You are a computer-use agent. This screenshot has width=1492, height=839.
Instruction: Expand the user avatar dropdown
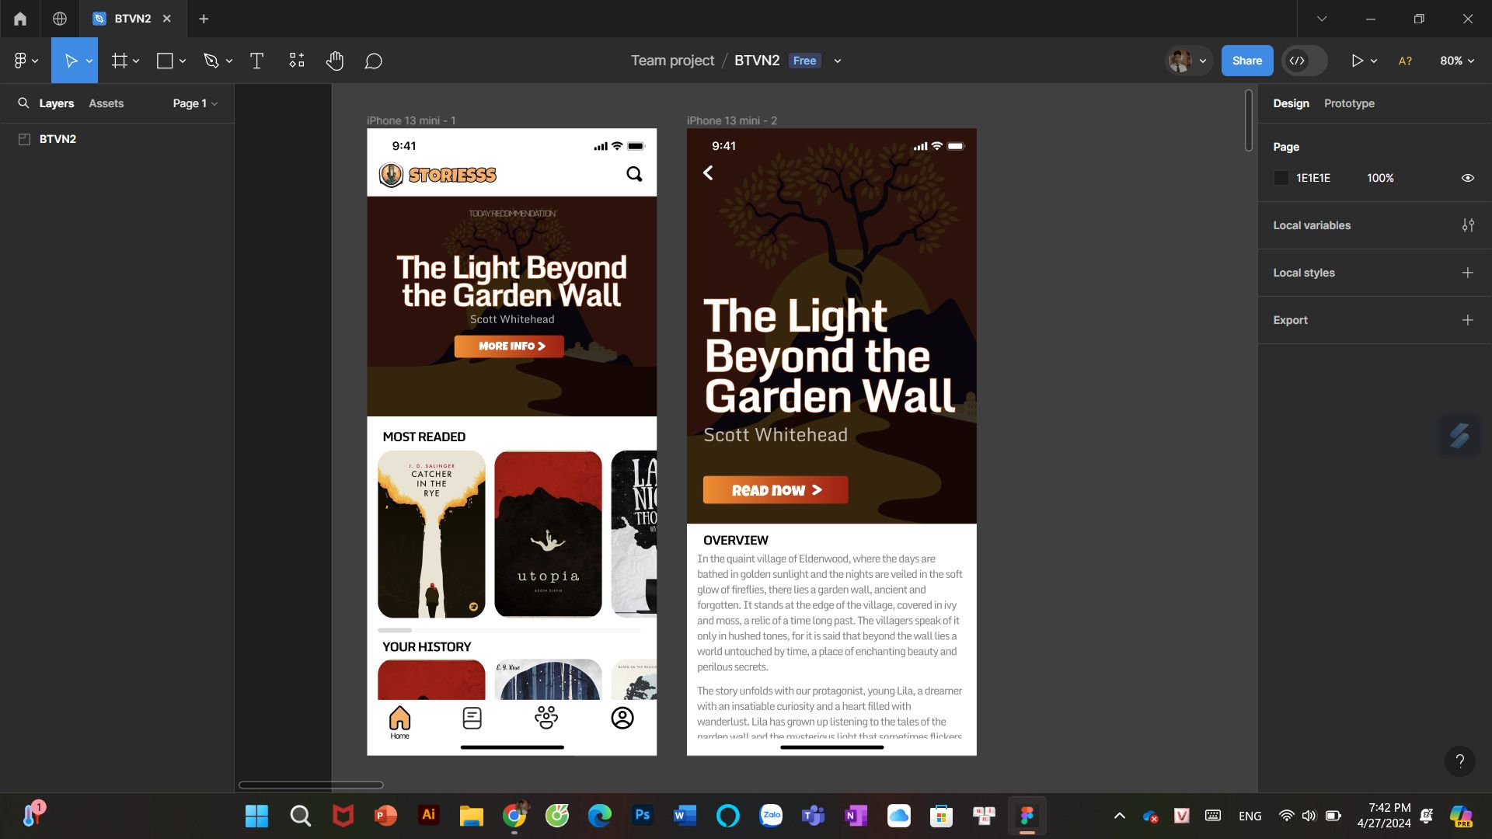(x=1203, y=61)
